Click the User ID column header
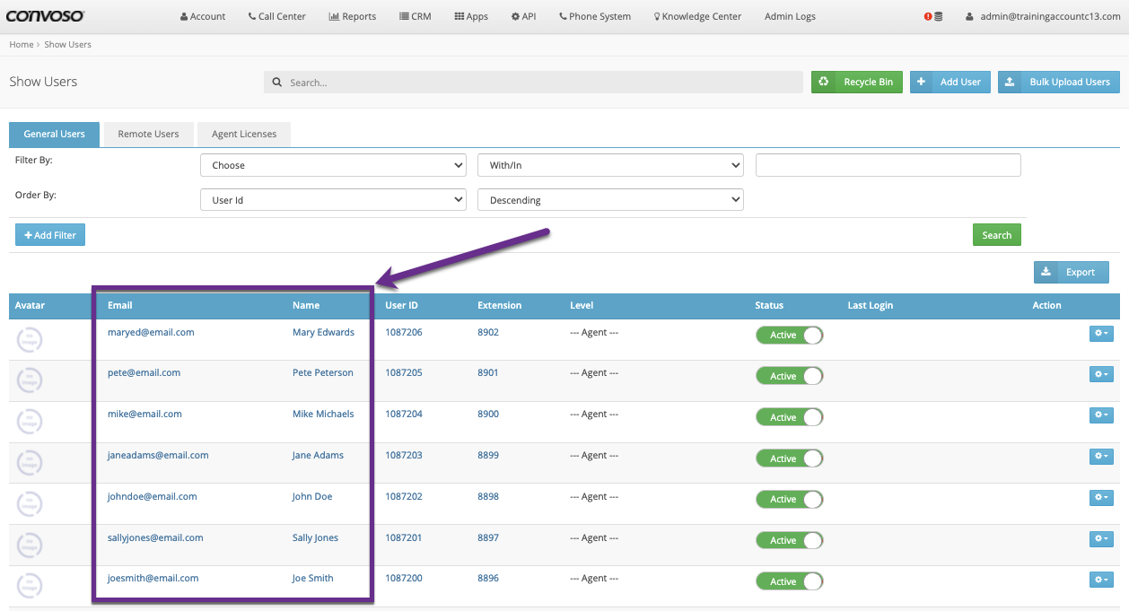 point(402,305)
